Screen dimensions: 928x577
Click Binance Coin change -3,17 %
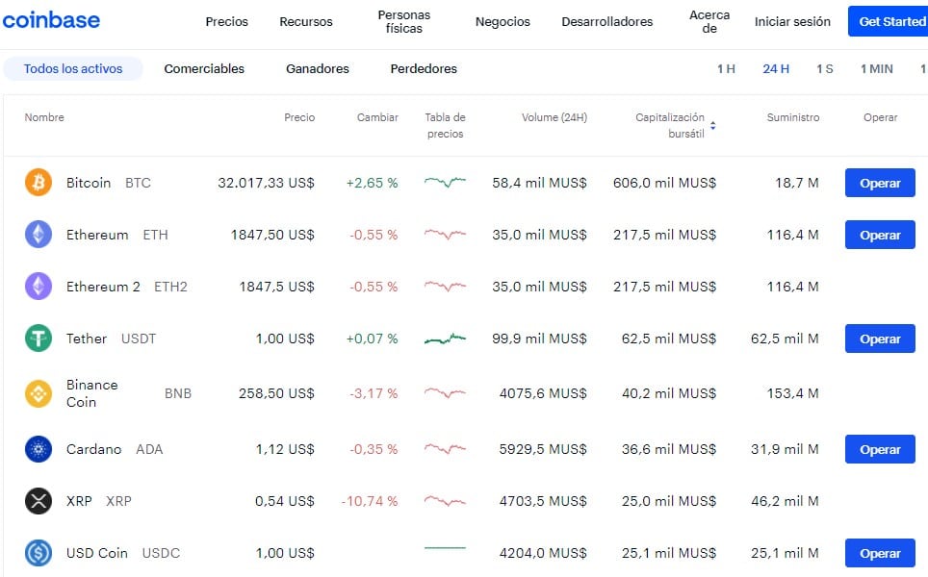pos(374,393)
